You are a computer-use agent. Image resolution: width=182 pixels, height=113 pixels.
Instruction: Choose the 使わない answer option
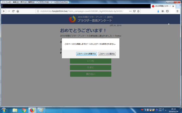(90, 74)
